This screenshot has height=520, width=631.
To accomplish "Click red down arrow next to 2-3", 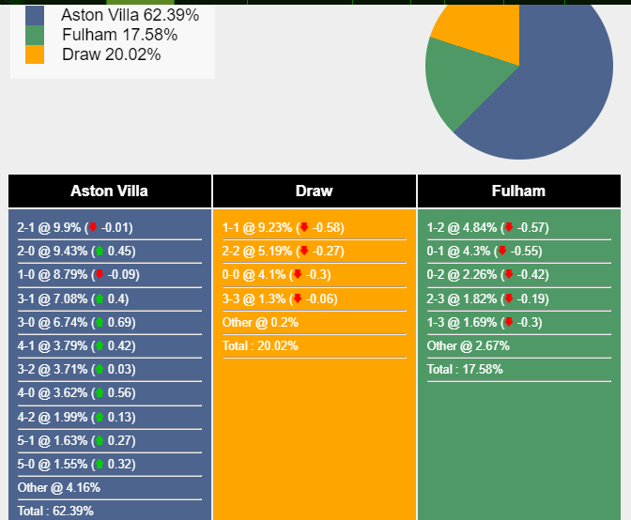I will point(509,299).
